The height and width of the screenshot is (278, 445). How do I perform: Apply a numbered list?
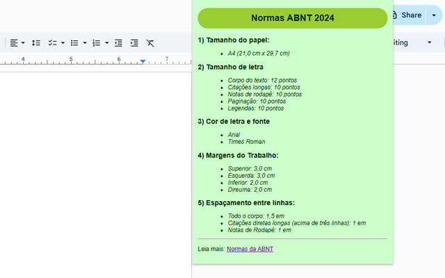tap(96, 43)
